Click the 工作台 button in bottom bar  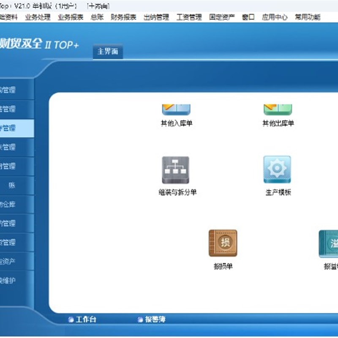pos(82,319)
